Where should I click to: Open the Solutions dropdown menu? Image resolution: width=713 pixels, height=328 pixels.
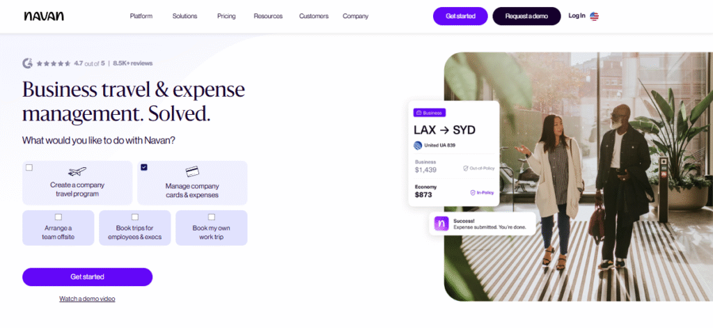tap(185, 16)
